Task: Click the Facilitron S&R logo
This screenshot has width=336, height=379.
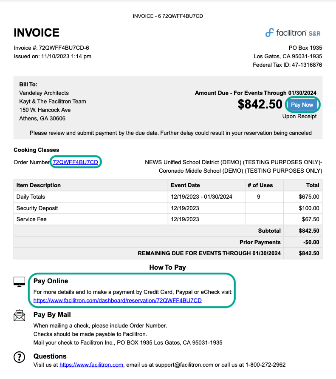Action: (x=293, y=33)
